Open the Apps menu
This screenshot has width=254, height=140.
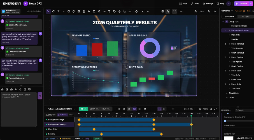[183, 4]
